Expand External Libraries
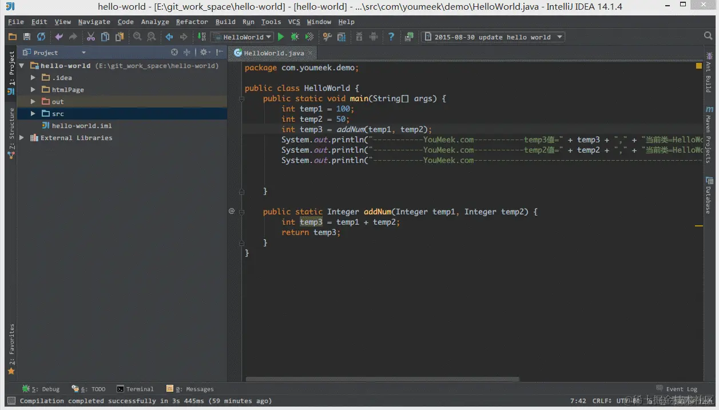 [x=21, y=137]
